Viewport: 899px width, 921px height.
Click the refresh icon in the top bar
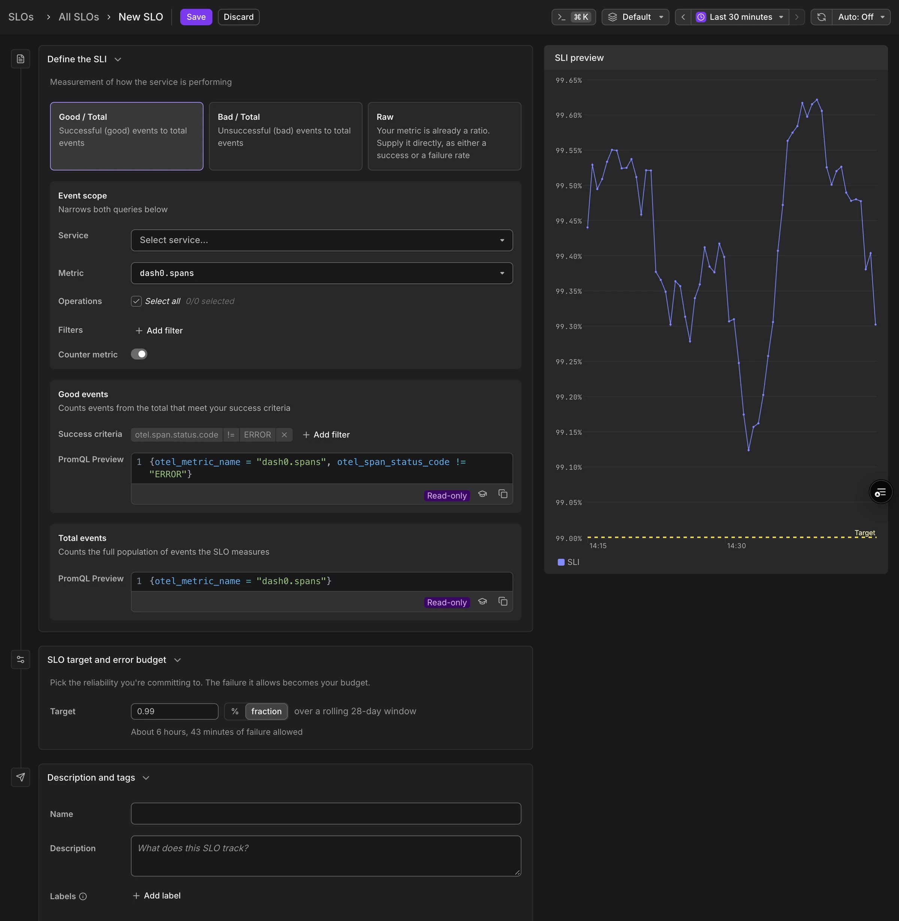click(821, 17)
